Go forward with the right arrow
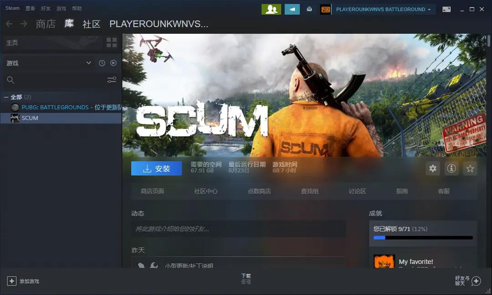This screenshot has height=295, width=492. point(24,24)
